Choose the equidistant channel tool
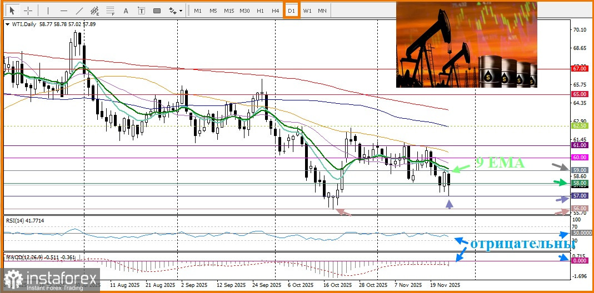This screenshot has width=594, height=293. 95,11
